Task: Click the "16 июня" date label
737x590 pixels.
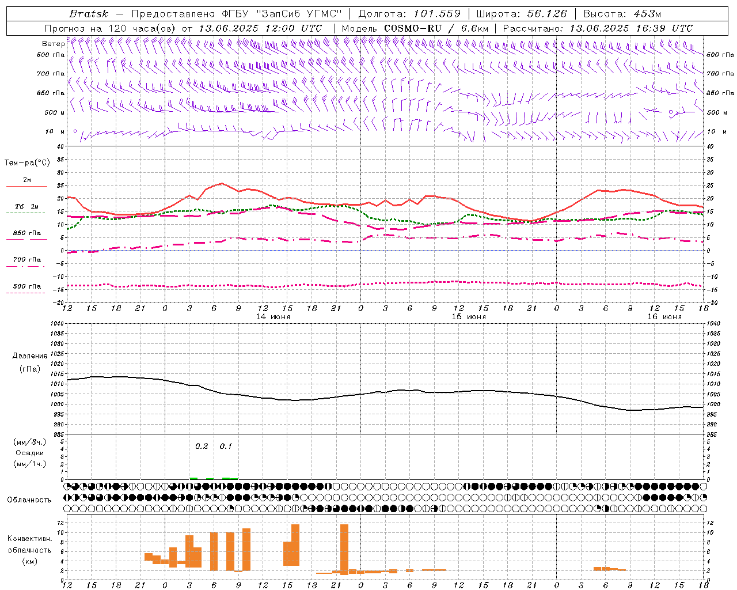Action: [664, 317]
